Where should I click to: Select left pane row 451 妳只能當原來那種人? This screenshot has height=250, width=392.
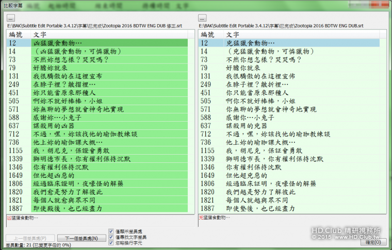click(x=97, y=93)
